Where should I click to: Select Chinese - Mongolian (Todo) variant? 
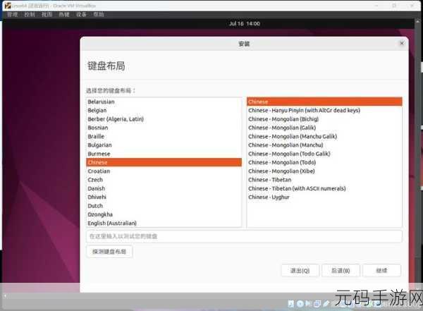click(324, 162)
